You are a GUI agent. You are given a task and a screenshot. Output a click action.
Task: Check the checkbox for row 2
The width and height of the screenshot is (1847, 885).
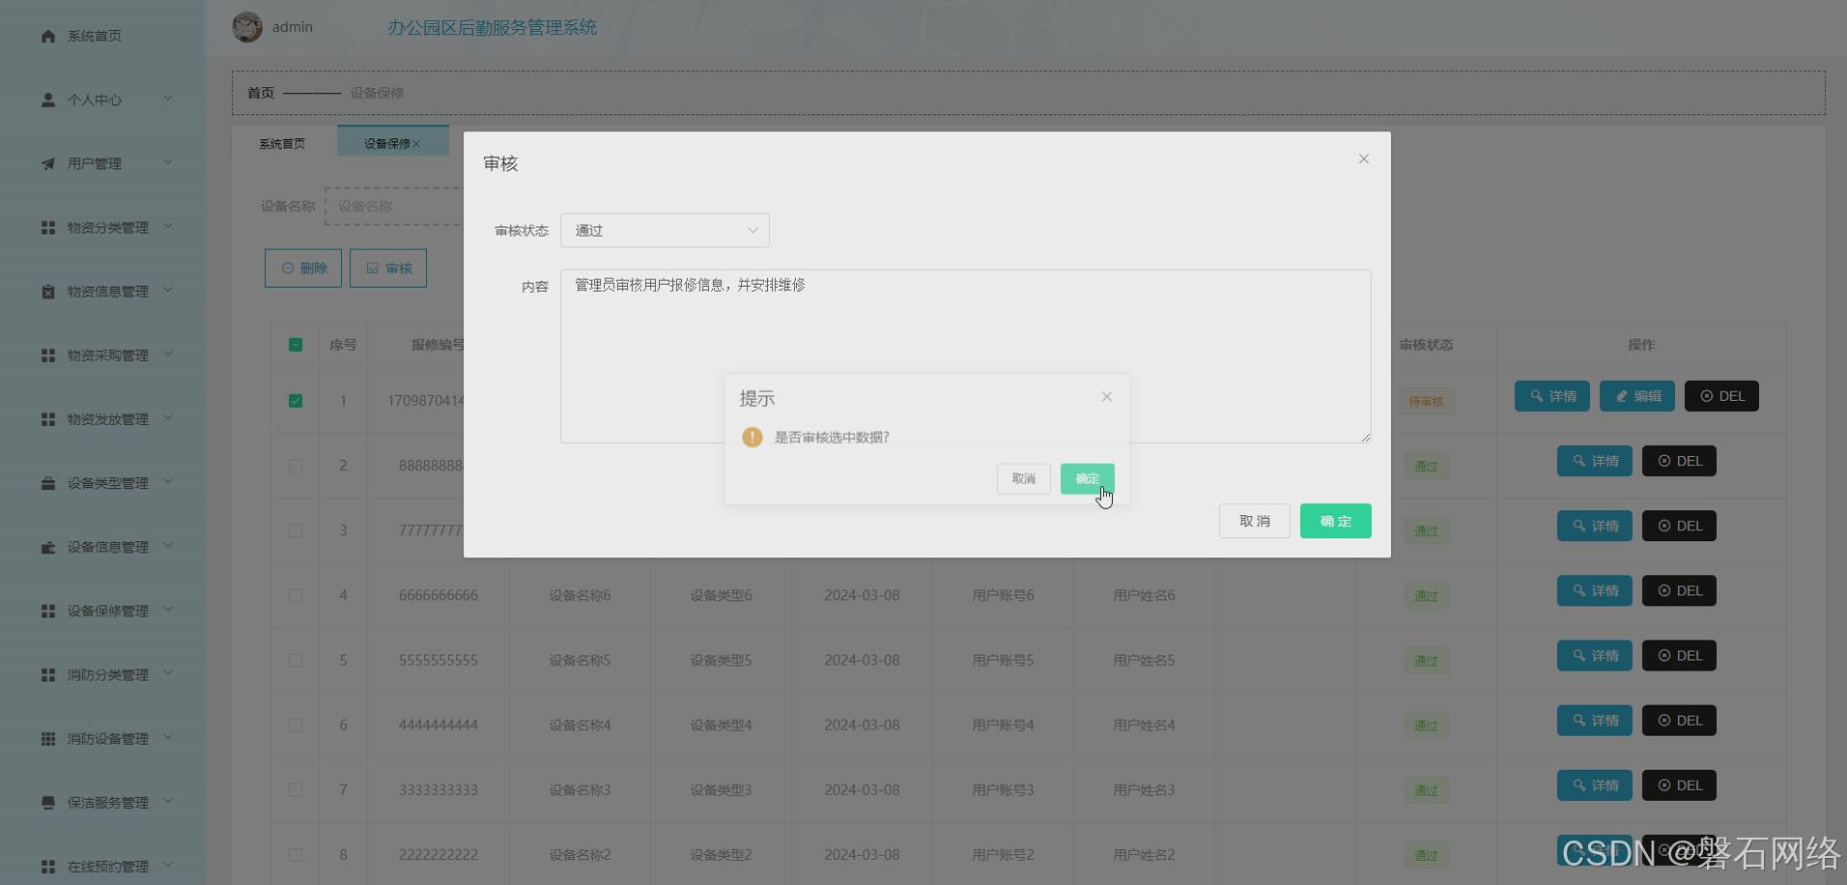(x=295, y=466)
